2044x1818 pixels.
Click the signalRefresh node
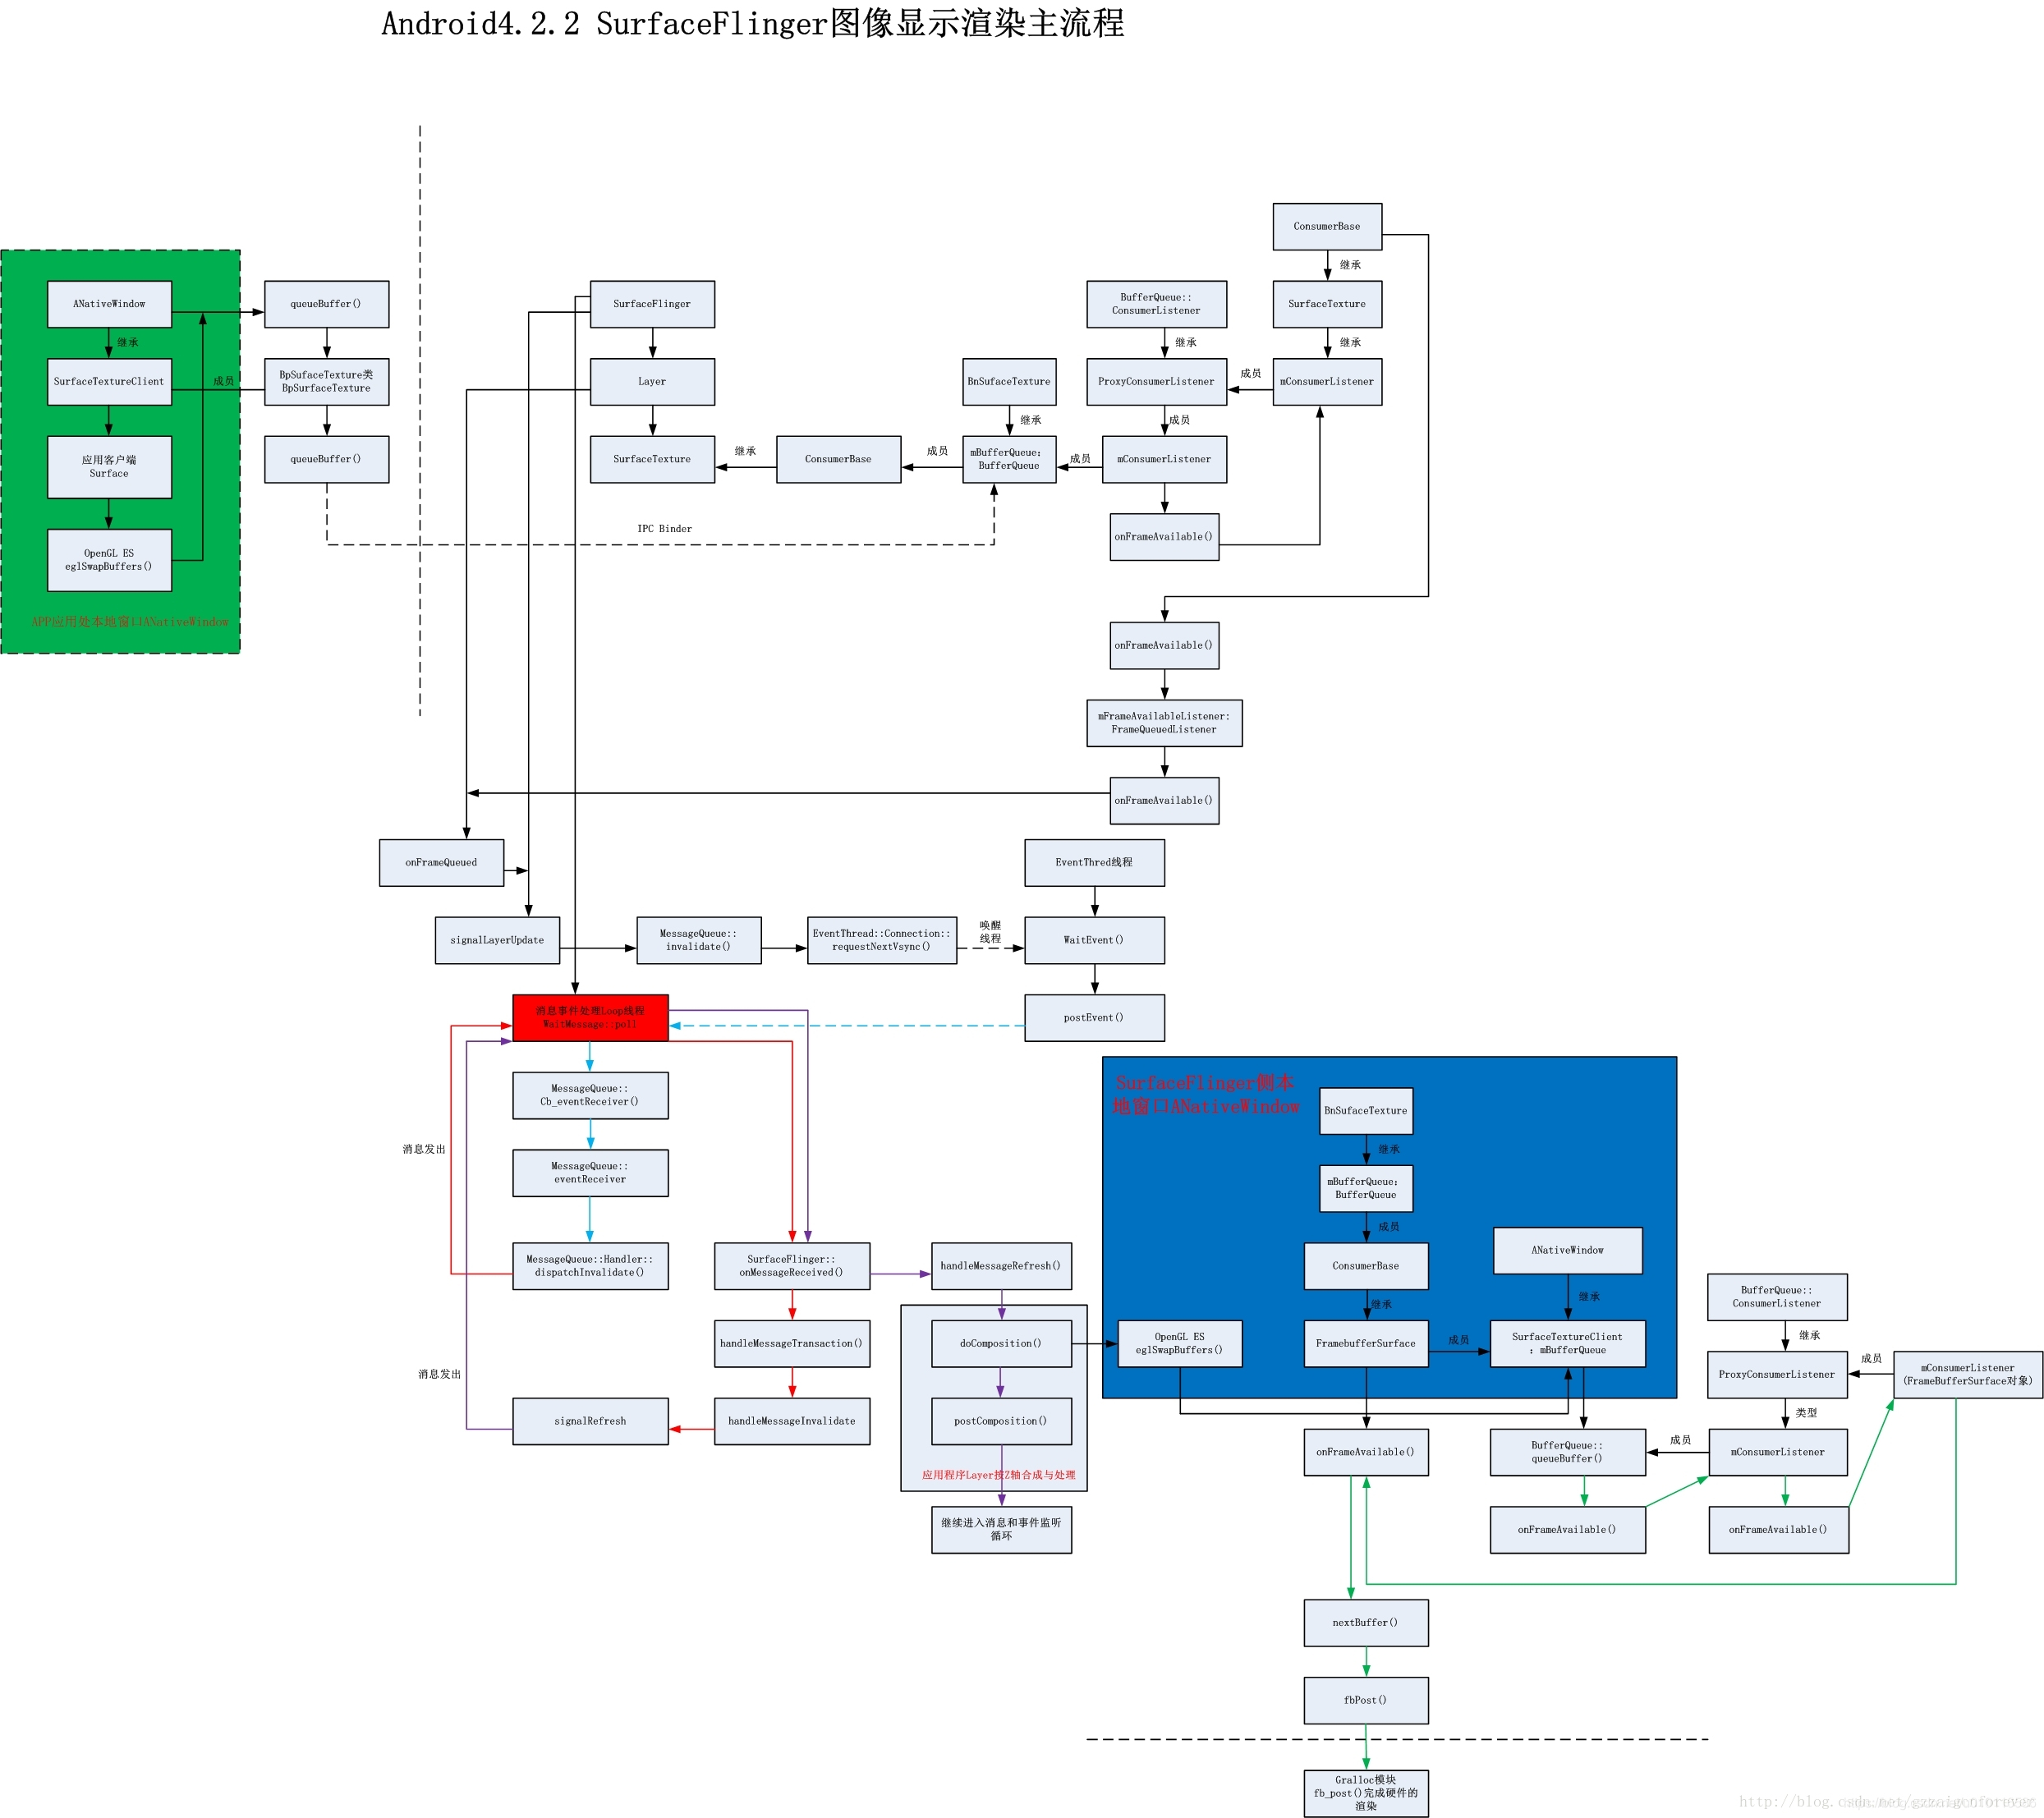click(x=590, y=1421)
